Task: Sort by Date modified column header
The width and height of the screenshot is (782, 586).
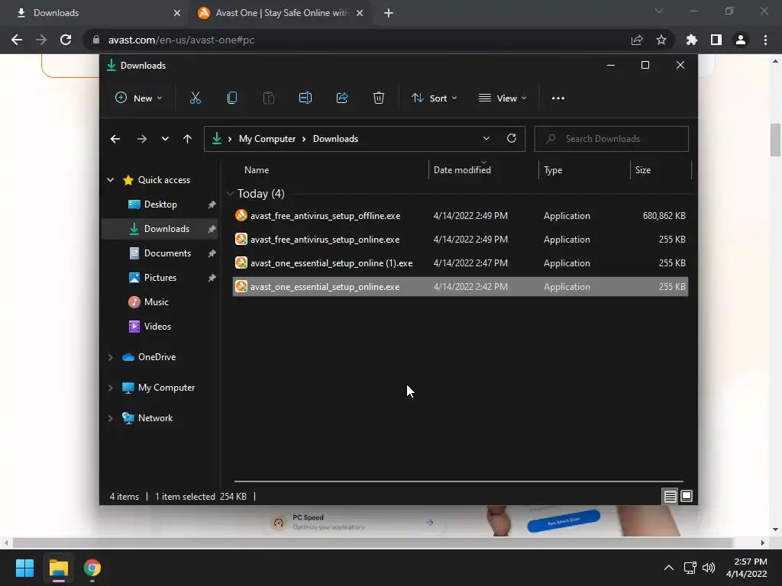Action: point(483,170)
